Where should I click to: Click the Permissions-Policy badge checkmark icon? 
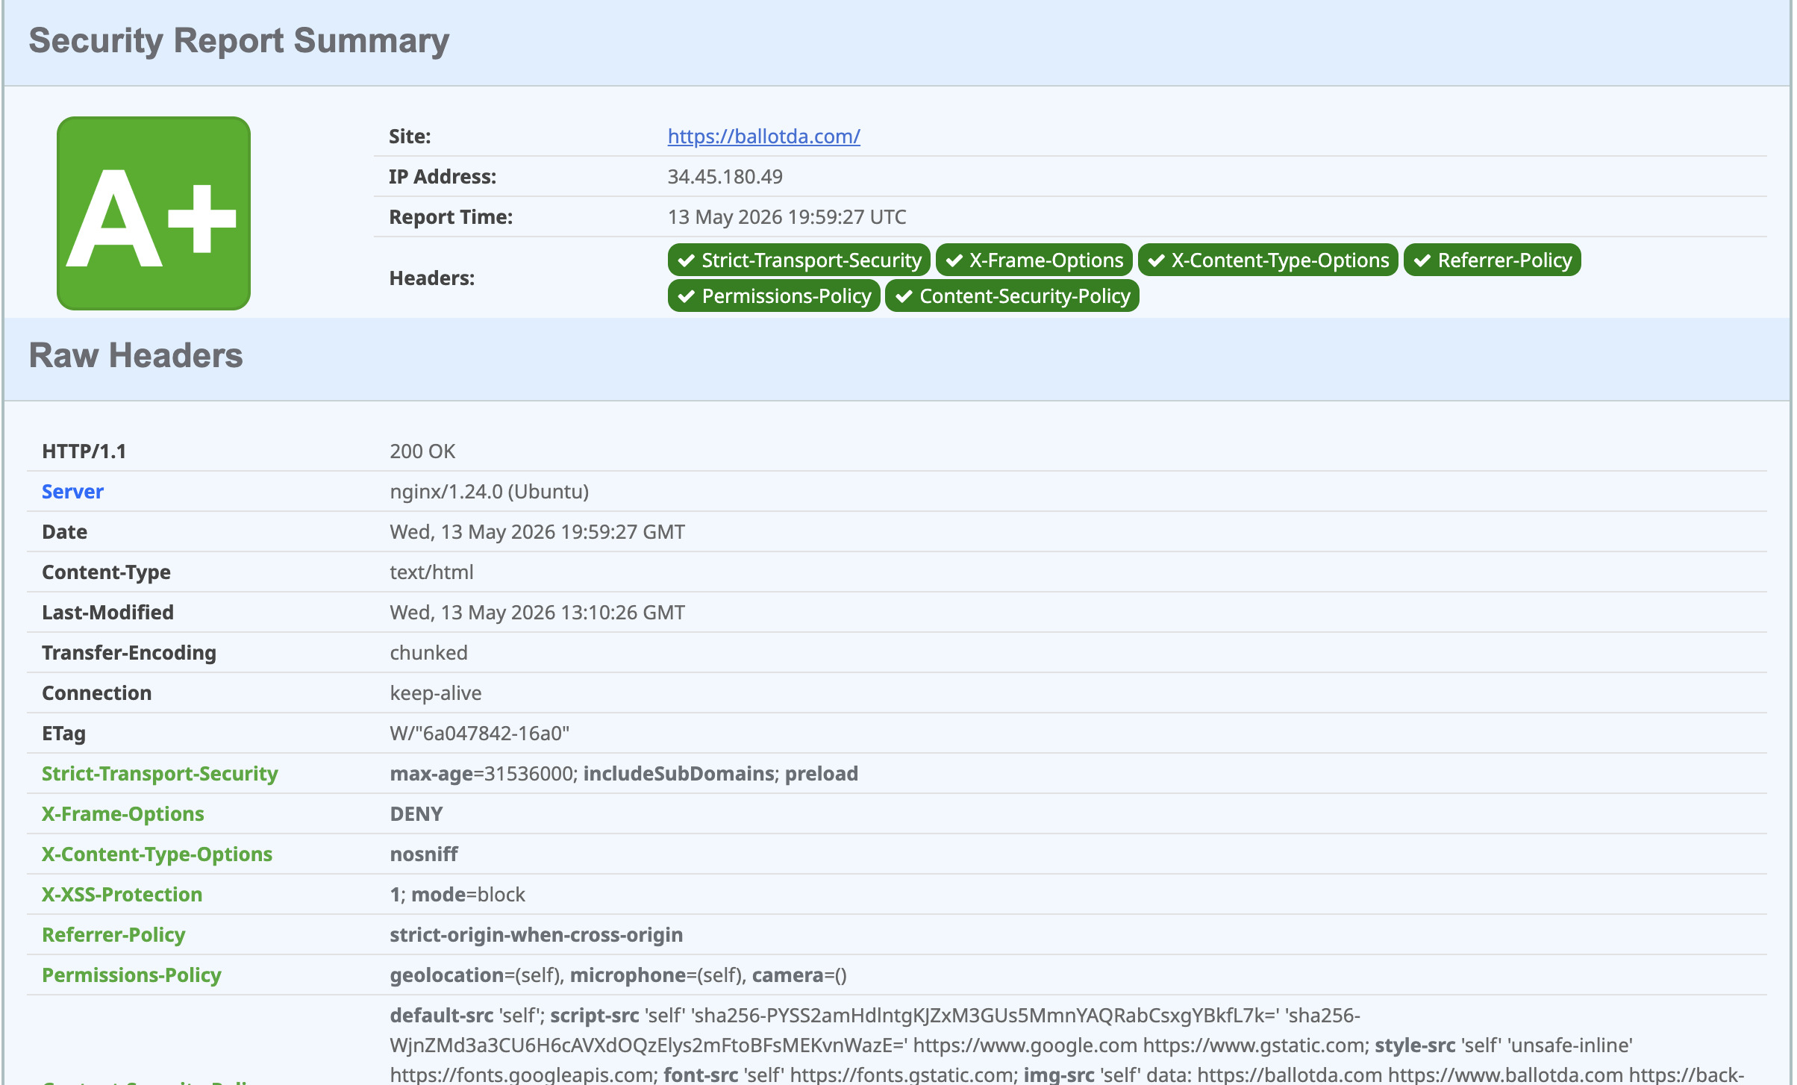click(x=687, y=296)
